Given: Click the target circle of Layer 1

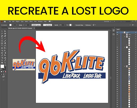Looking at the screenshot, I should pyautogui.click(x=136, y=32).
